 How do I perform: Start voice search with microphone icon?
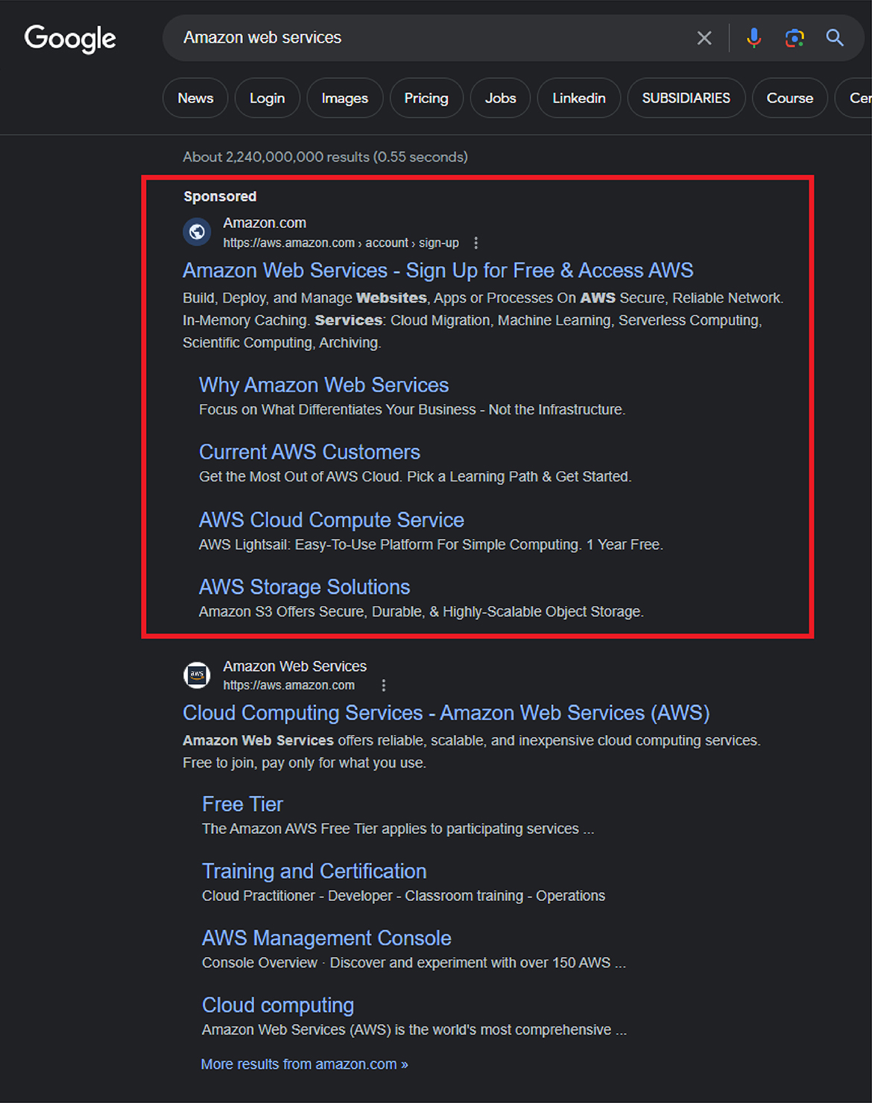(754, 38)
